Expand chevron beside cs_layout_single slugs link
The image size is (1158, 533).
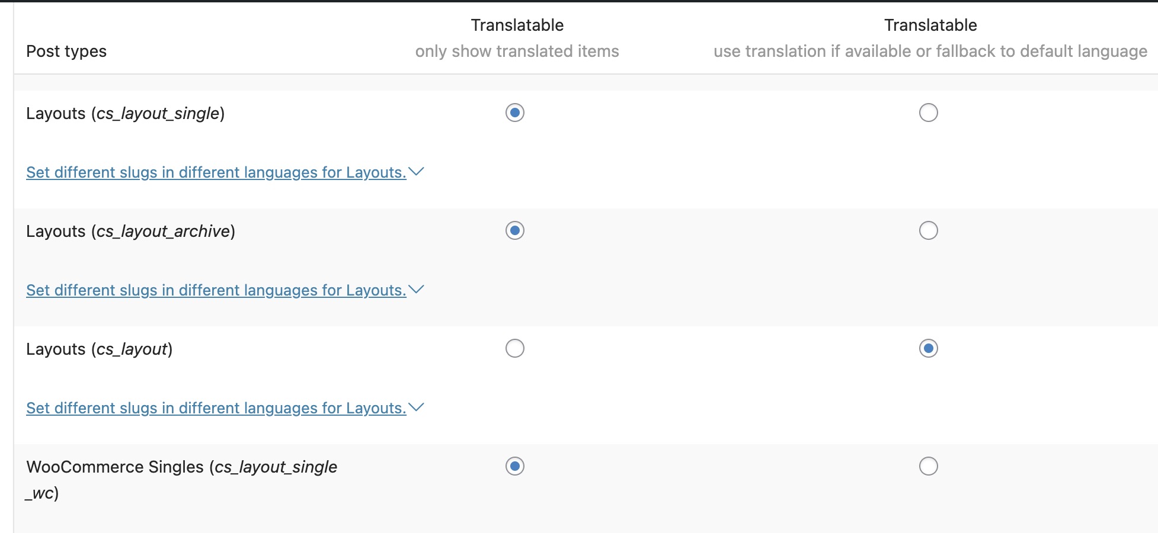pyautogui.click(x=417, y=172)
